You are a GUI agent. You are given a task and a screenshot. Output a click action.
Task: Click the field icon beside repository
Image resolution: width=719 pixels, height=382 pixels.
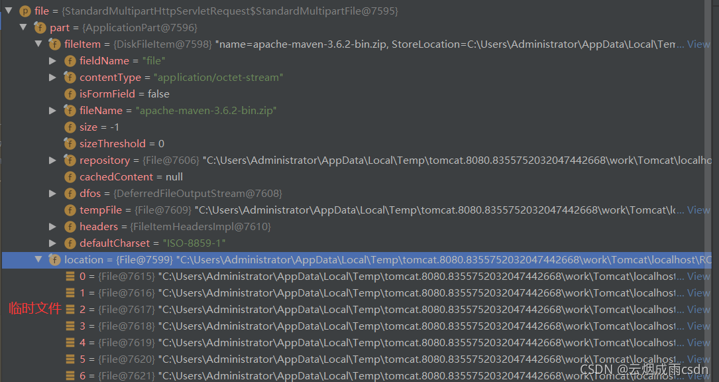pos(70,160)
